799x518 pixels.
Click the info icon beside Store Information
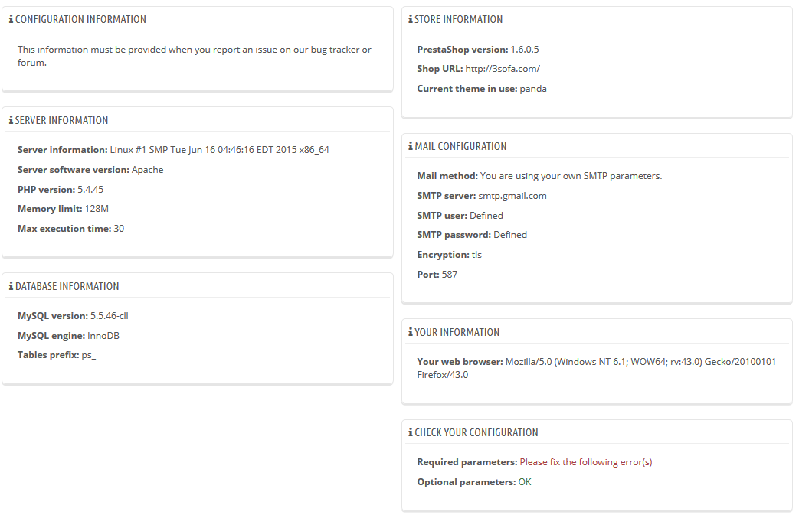point(411,19)
